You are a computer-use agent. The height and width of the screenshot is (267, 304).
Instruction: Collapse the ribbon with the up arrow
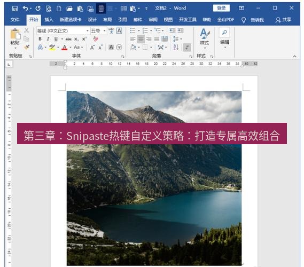click(295, 57)
